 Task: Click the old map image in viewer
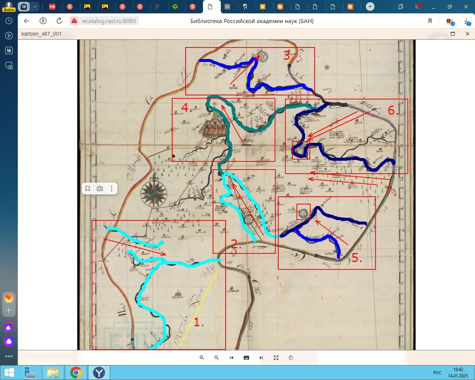(x=246, y=194)
